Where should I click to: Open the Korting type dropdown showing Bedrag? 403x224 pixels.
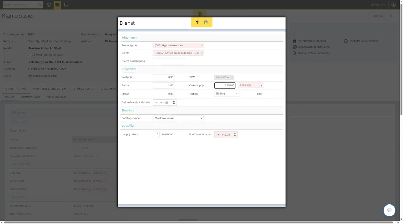pos(227,94)
